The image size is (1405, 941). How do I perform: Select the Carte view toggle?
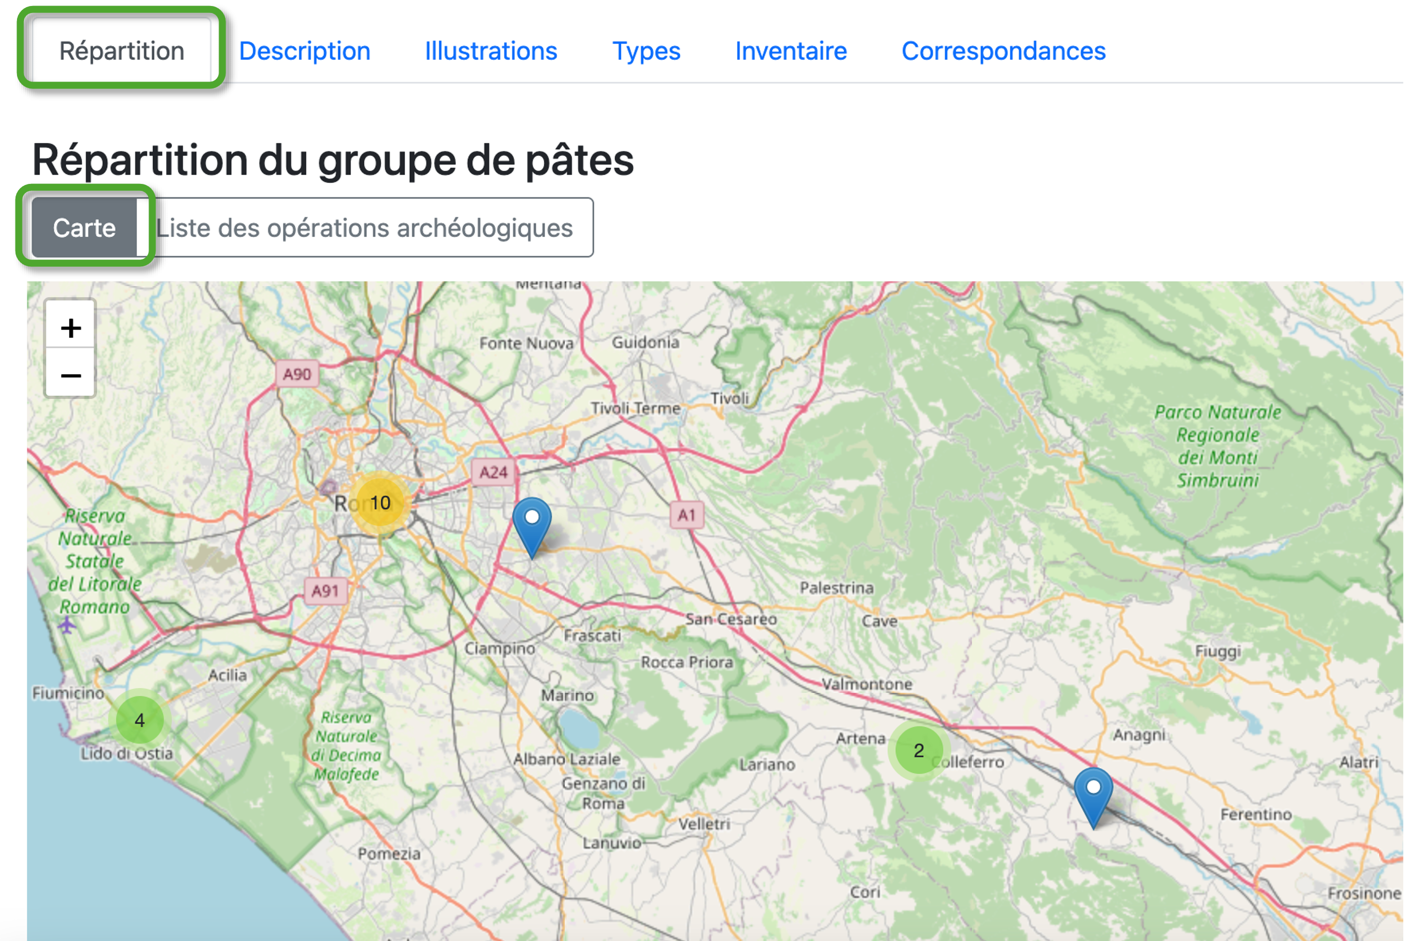pos(84,228)
